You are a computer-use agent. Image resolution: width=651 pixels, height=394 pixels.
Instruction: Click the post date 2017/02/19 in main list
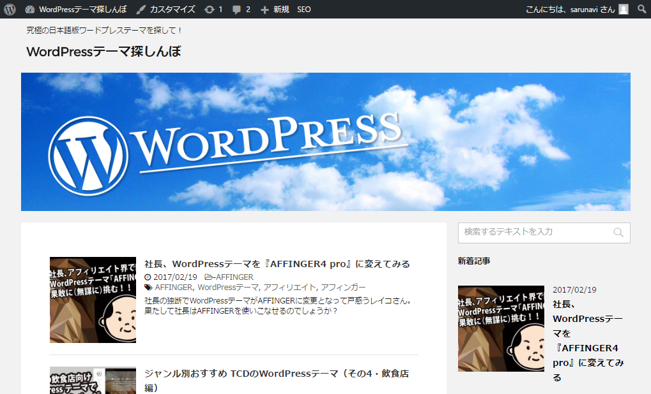click(175, 277)
